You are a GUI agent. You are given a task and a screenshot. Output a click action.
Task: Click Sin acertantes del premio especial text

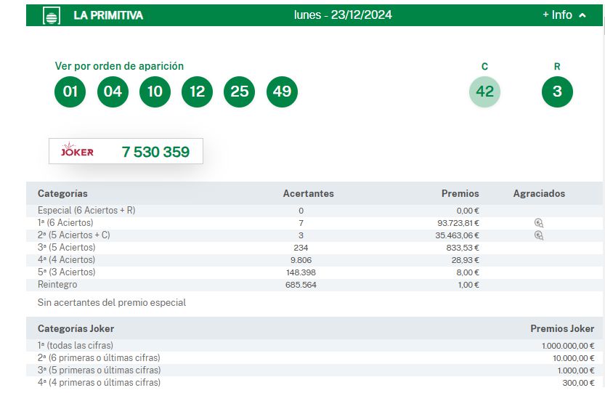pos(112,303)
